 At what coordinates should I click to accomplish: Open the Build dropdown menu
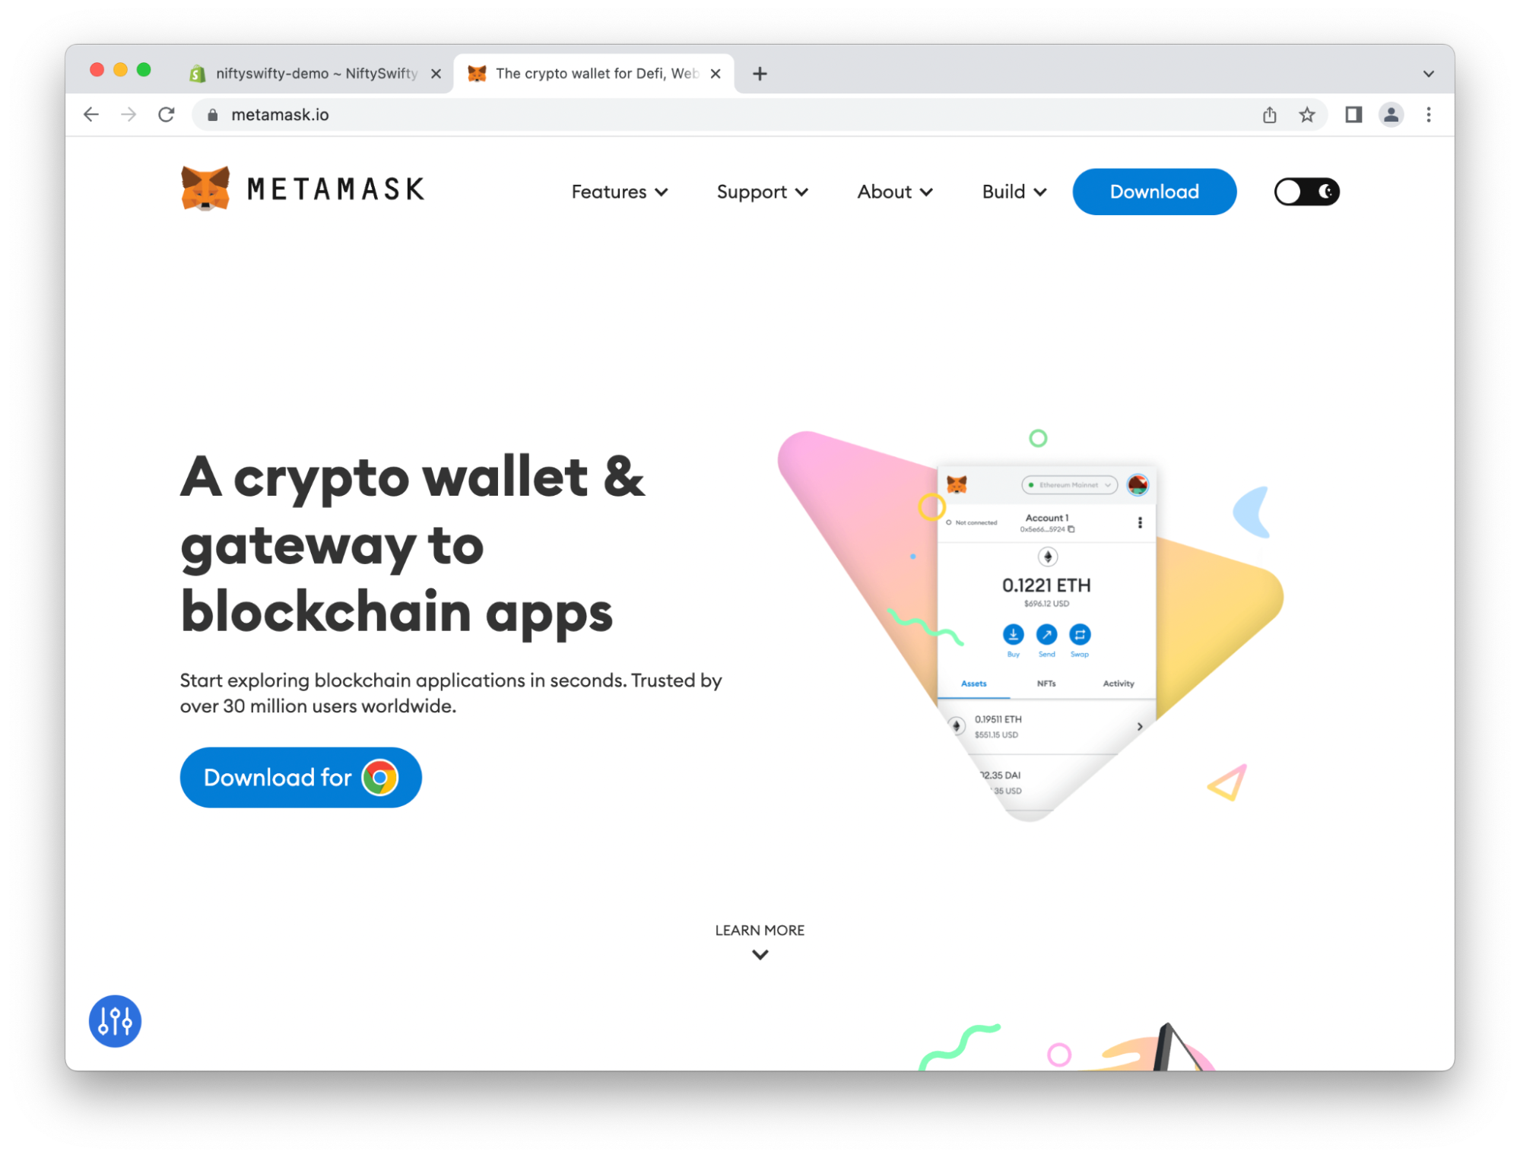coord(1014,192)
